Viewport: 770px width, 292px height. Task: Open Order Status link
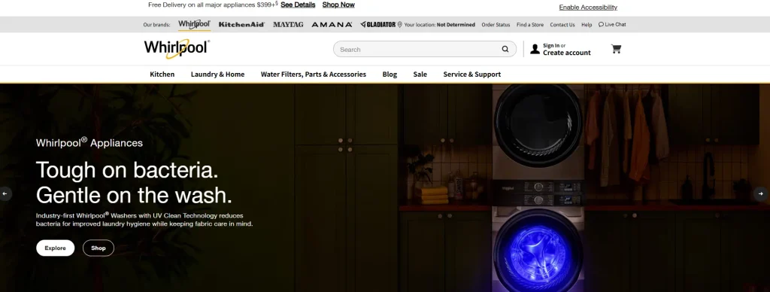coord(496,25)
